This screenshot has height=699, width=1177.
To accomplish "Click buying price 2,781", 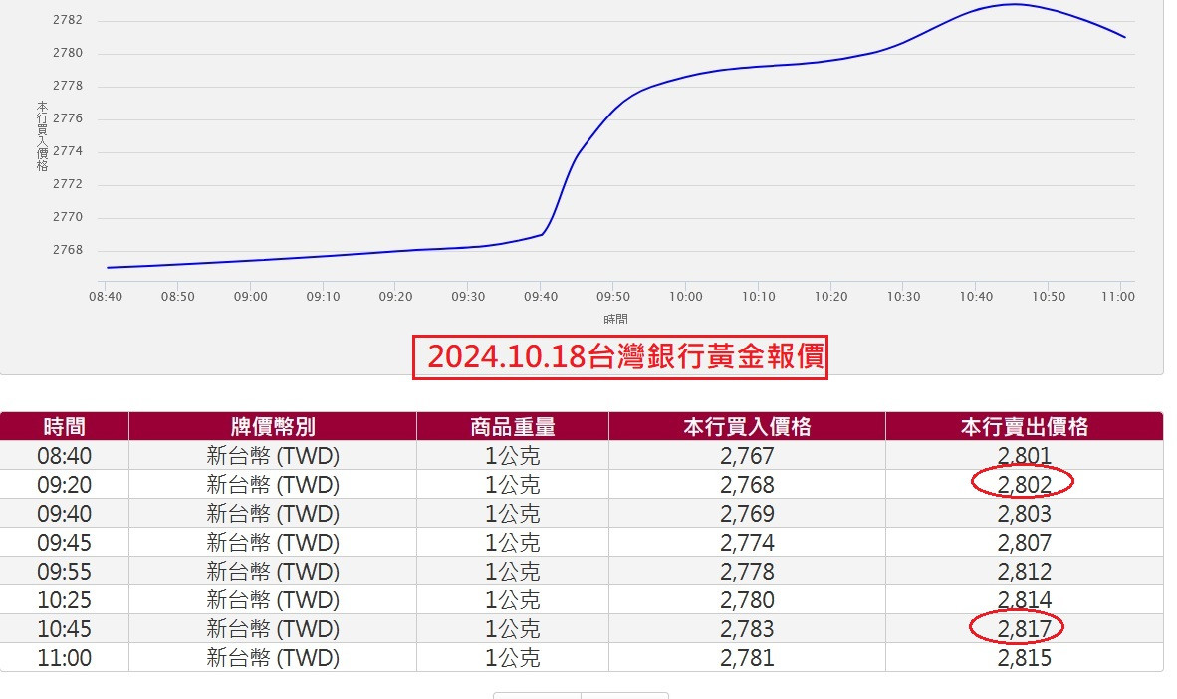I will [747, 658].
